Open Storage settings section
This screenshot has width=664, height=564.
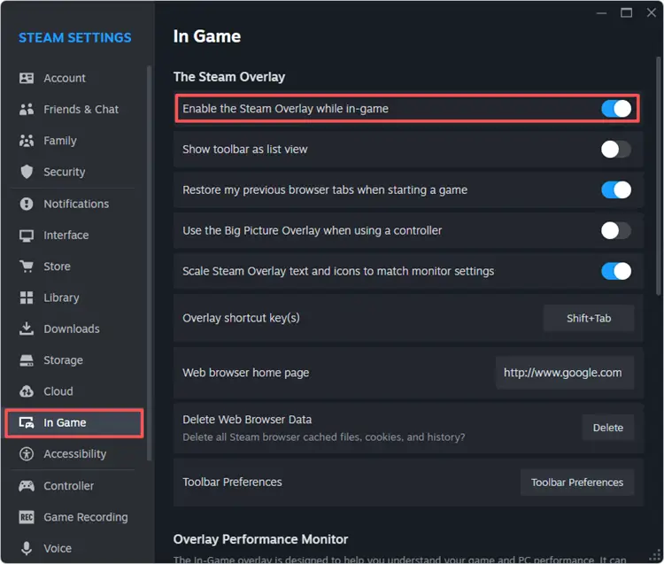(76, 360)
